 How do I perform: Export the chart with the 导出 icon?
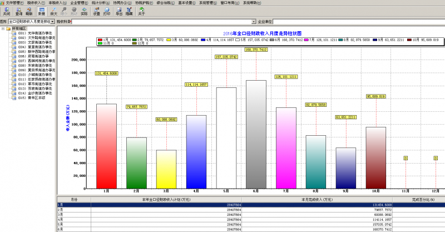(x=119, y=12)
